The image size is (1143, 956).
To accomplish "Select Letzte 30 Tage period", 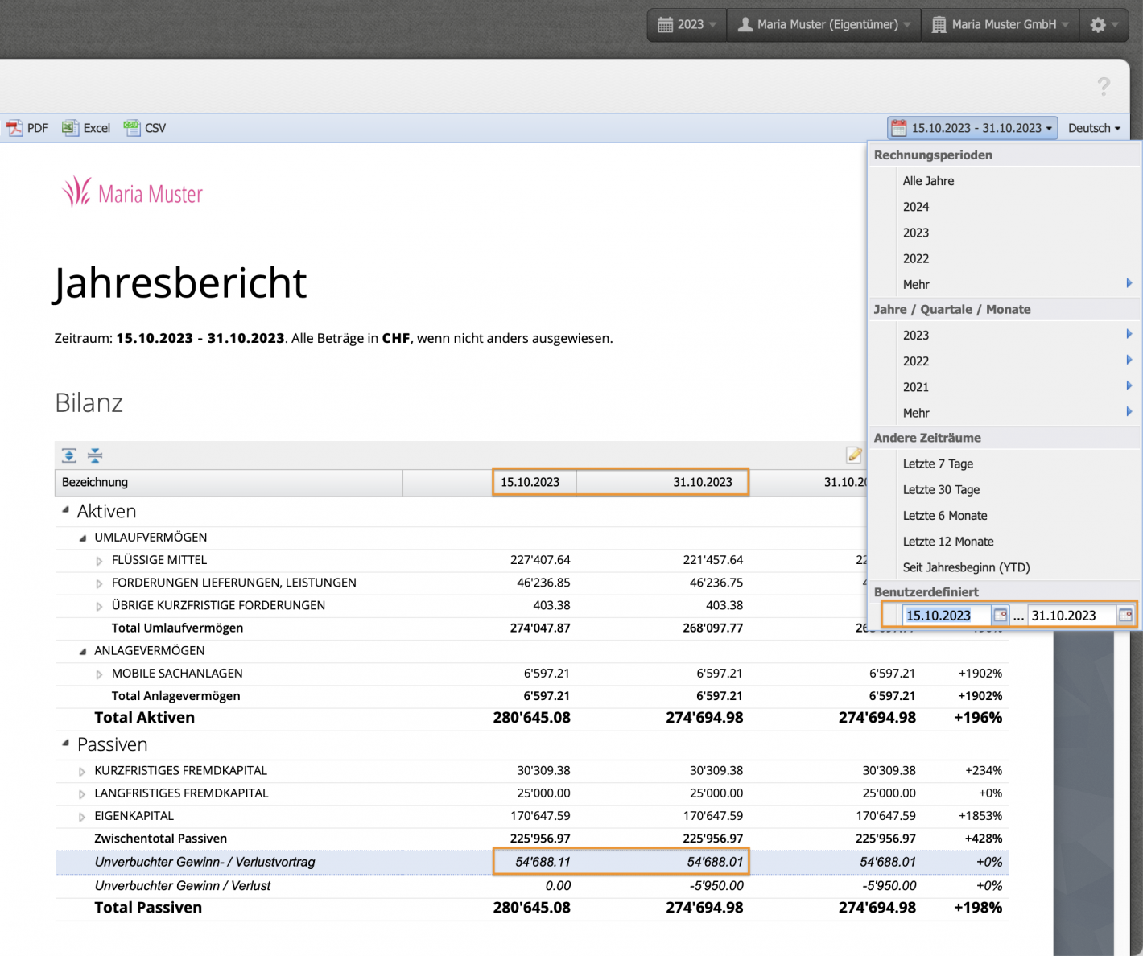I will (941, 489).
